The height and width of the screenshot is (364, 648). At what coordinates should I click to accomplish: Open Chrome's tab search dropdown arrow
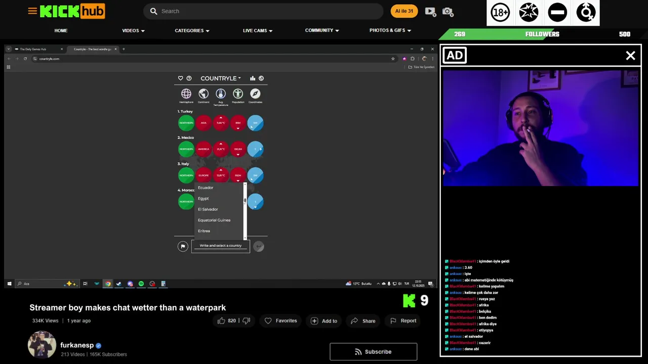point(9,49)
